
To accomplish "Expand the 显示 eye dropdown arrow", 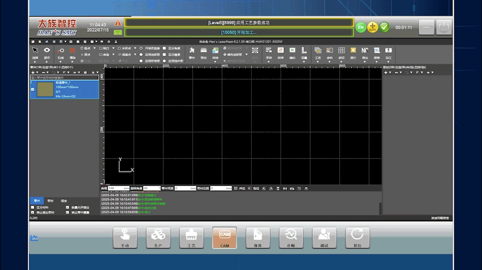I will [x=47, y=61].
